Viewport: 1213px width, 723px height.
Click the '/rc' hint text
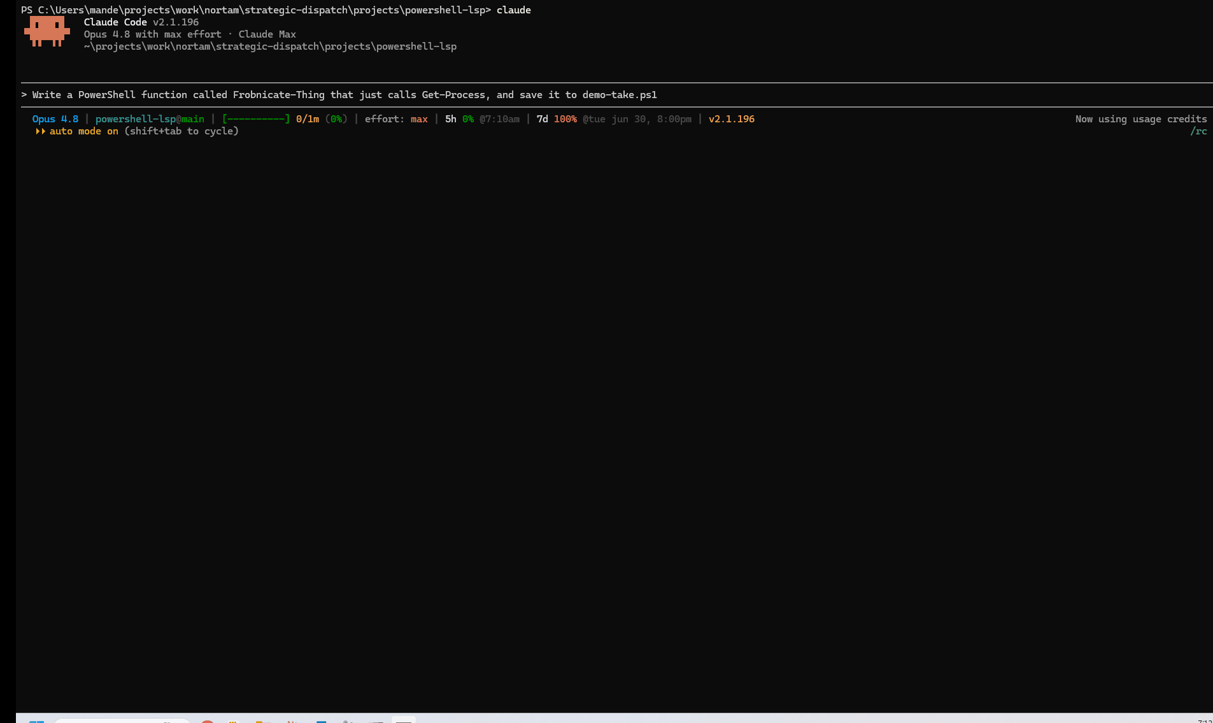tap(1198, 131)
